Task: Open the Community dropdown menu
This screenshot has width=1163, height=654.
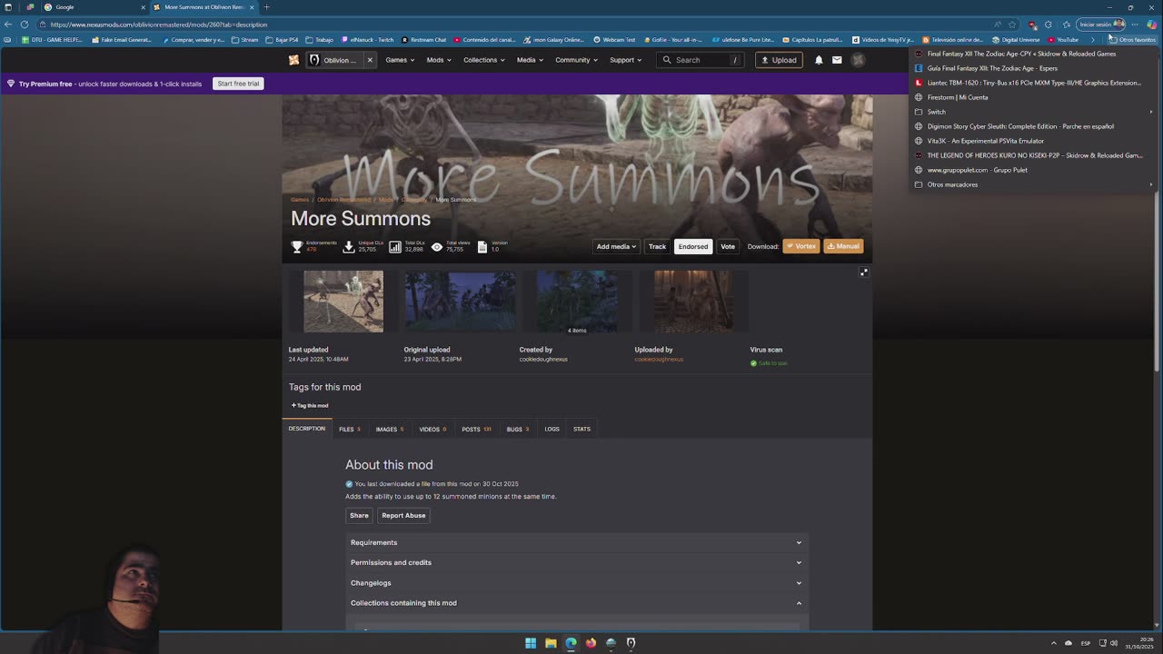Action: pyautogui.click(x=577, y=60)
